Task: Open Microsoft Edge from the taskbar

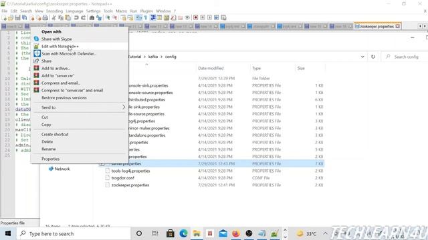Action: pos(183,233)
